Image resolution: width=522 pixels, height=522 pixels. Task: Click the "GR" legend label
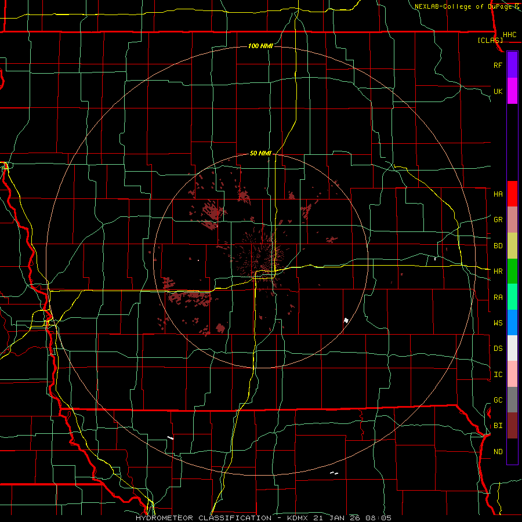point(498,220)
